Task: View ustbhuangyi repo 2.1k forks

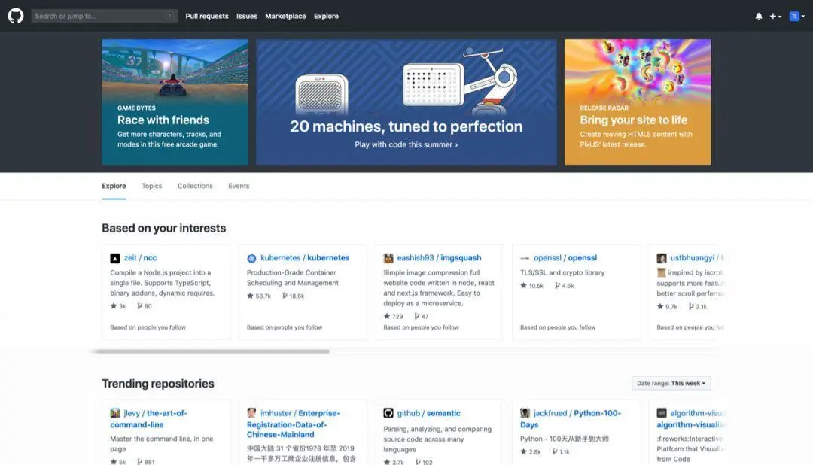Action: click(x=698, y=307)
